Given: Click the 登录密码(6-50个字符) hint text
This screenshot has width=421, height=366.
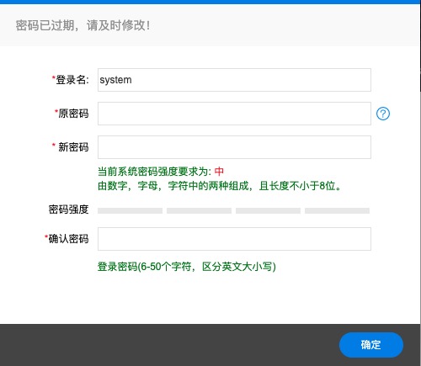Looking at the screenshot, I should tap(187, 267).
